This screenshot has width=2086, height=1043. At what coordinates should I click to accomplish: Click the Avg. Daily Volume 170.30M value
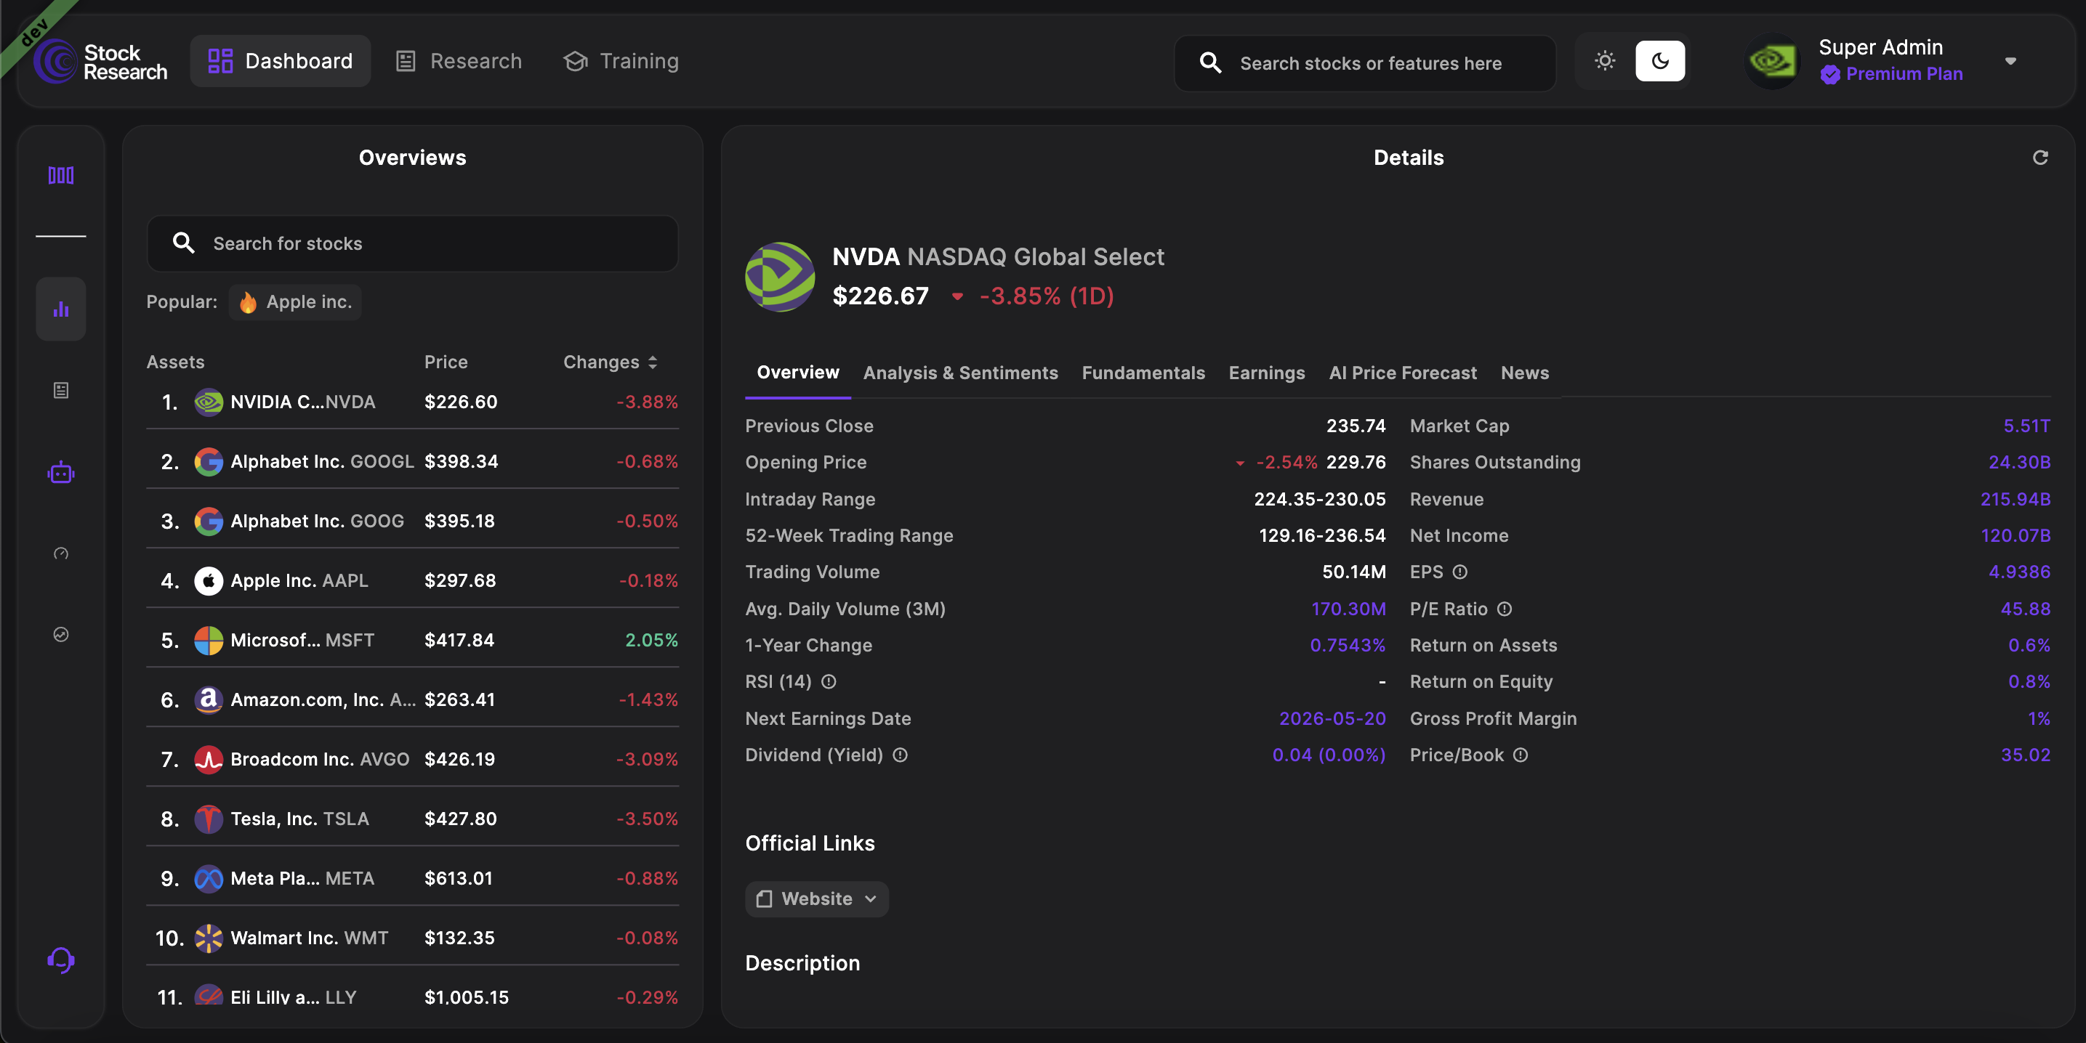1348,609
